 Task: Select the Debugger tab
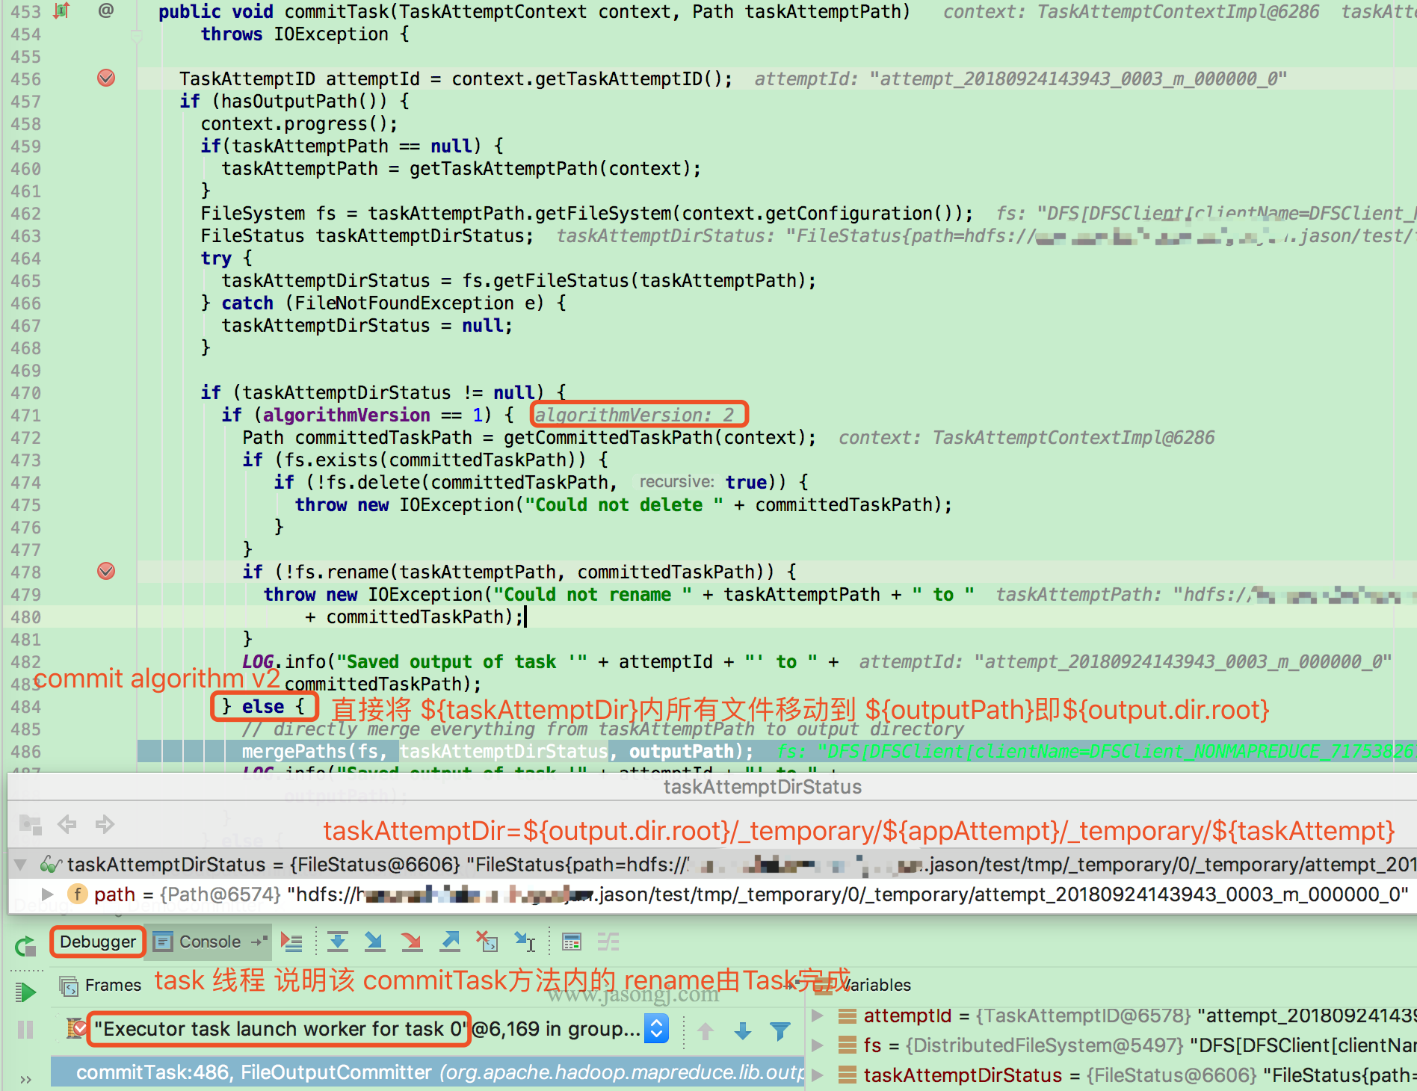97,942
